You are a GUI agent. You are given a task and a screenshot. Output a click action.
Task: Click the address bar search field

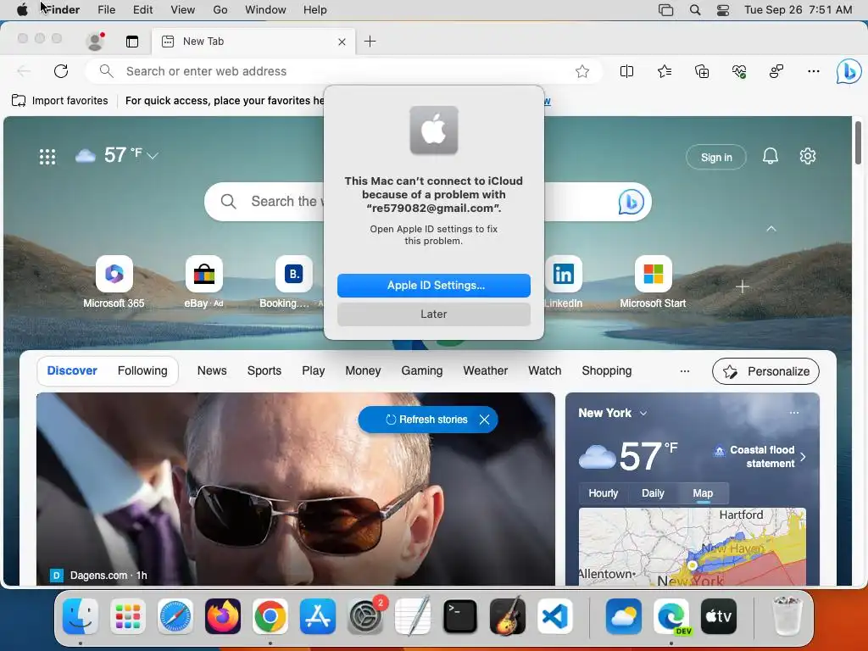click(343, 71)
